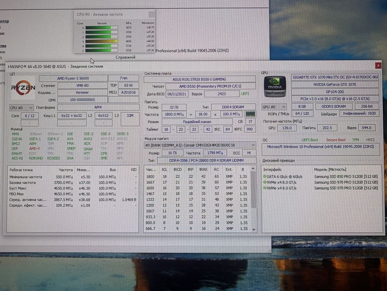Click the green UEFI label next to BIOS version
Viewport: 387px width, 291px height.
(x=245, y=94)
